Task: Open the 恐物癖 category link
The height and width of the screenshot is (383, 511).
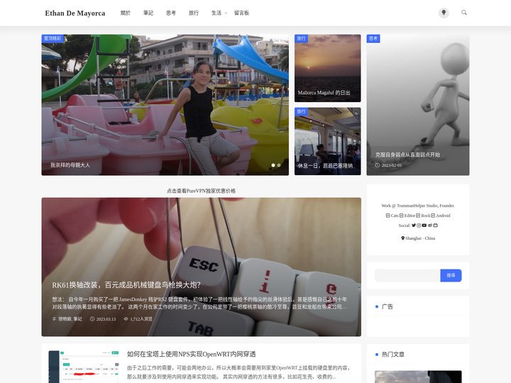Action: click(65, 319)
